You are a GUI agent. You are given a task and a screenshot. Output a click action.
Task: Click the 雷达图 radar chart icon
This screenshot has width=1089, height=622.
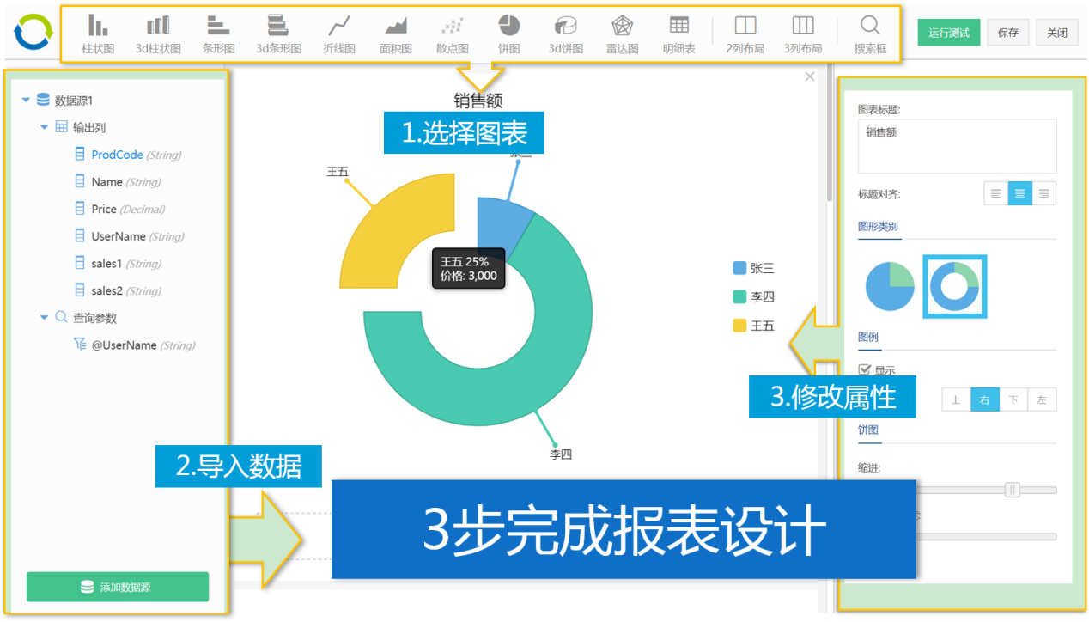[622, 34]
